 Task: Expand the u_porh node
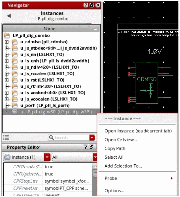click(x=7, y=105)
